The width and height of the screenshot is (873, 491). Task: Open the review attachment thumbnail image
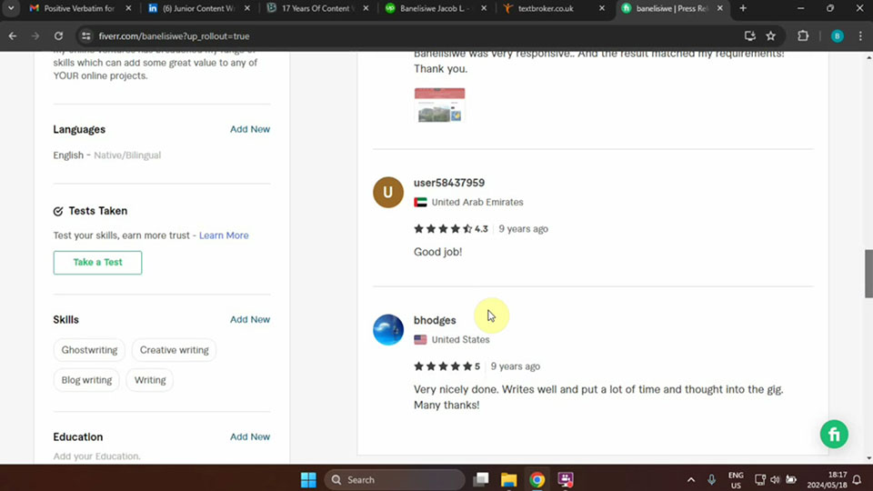(439, 105)
